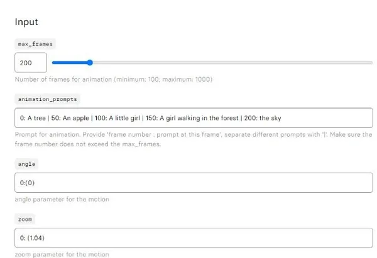The height and width of the screenshot is (258, 377).
Task: Click the angle parameter label
Action: [x=26, y=164]
